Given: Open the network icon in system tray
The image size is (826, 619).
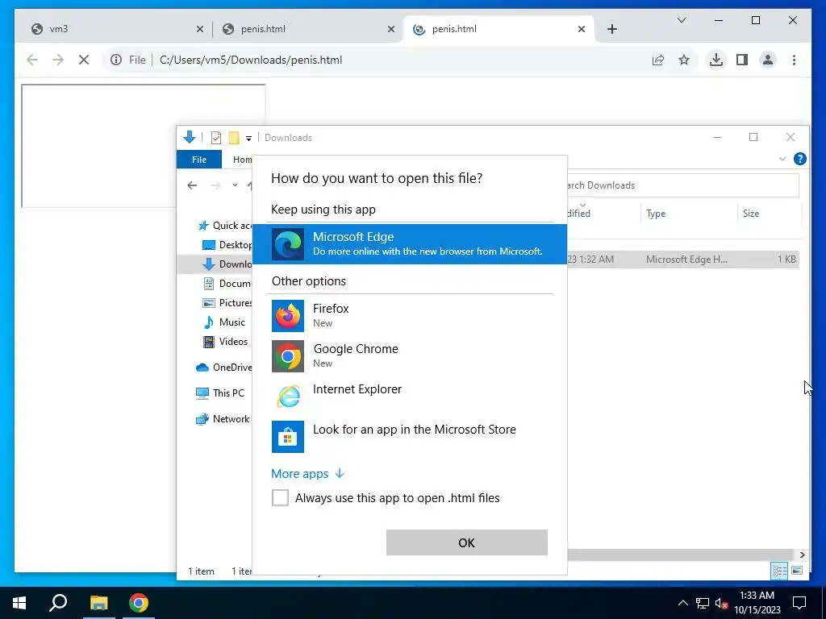Looking at the screenshot, I should (x=703, y=603).
